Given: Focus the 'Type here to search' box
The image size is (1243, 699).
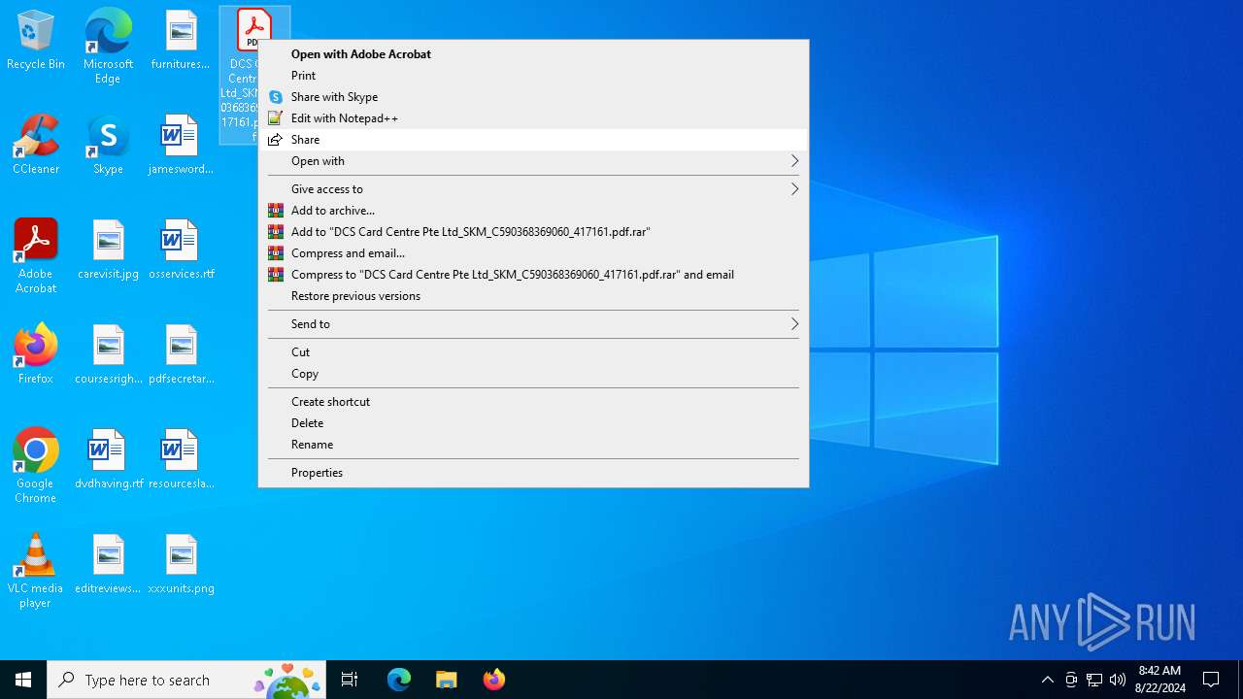Looking at the screenshot, I should (x=186, y=680).
